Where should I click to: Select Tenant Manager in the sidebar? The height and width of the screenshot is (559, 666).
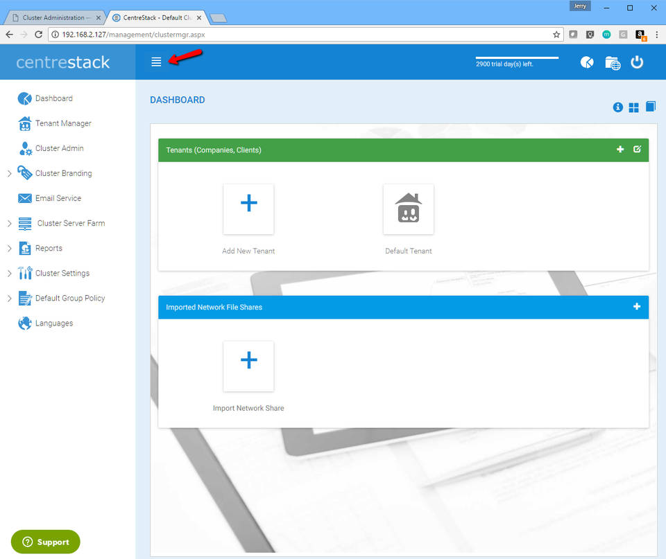click(x=63, y=123)
